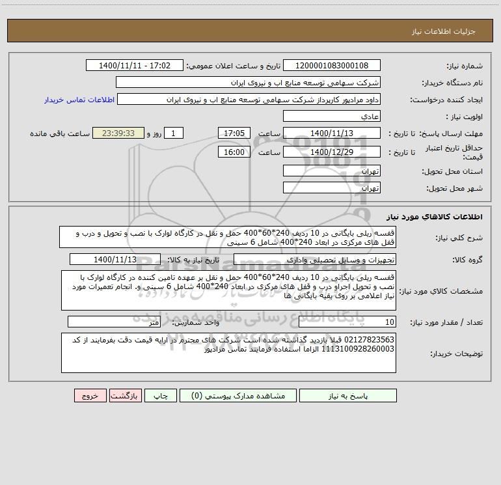Click the label 'شهر محل تحویل:'

point(454,189)
